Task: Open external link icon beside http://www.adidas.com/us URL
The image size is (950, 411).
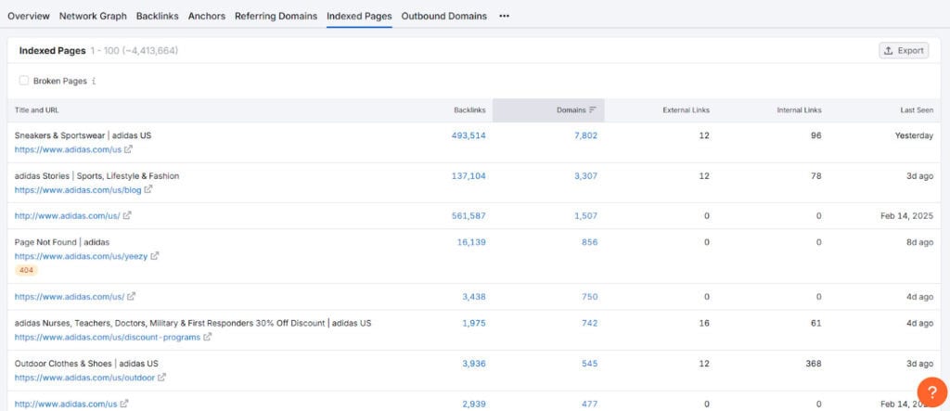Action: [x=124, y=404]
